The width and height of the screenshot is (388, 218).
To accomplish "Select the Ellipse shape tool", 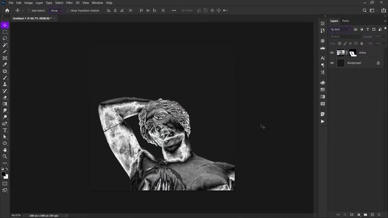I will (5, 144).
